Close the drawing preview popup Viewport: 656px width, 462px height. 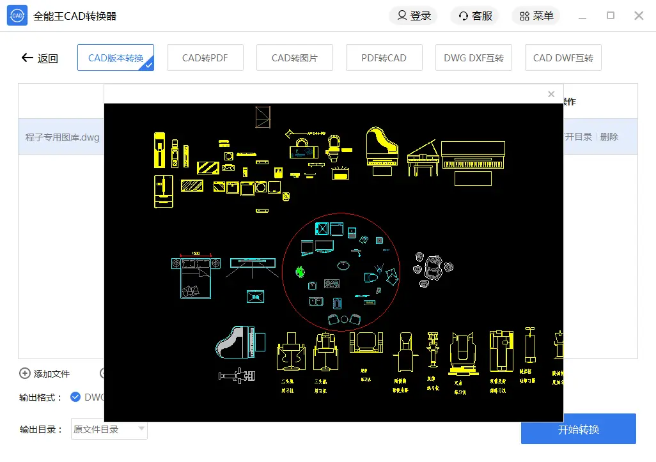tap(551, 94)
